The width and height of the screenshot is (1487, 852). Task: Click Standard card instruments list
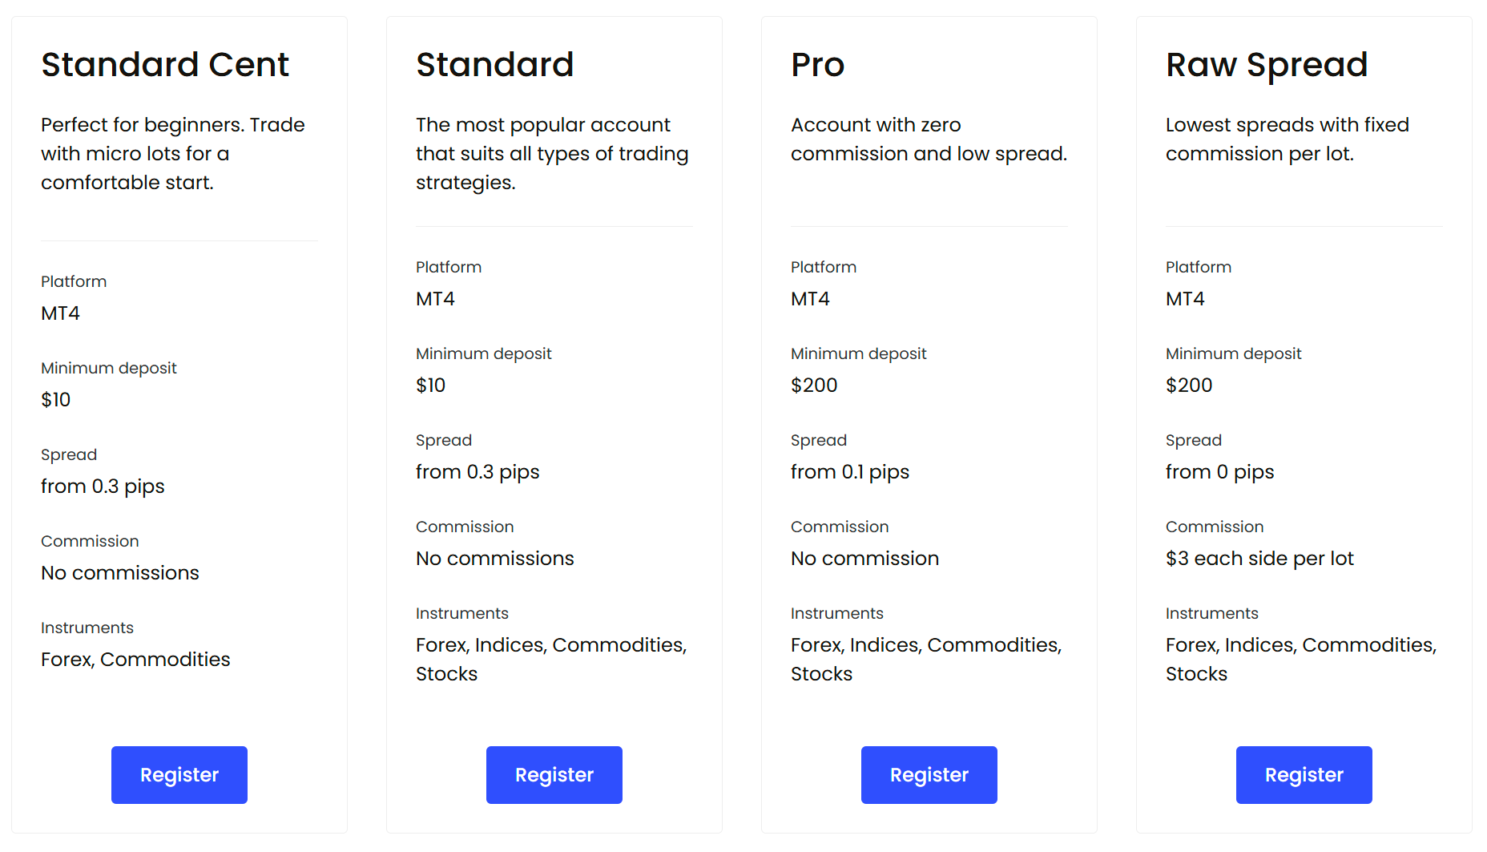pyautogui.click(x=551, y=659)
